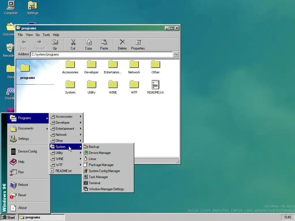This screenshot has height=221, width=295.
Task: Select the Network folder in programs window
Action: [134, 67]
